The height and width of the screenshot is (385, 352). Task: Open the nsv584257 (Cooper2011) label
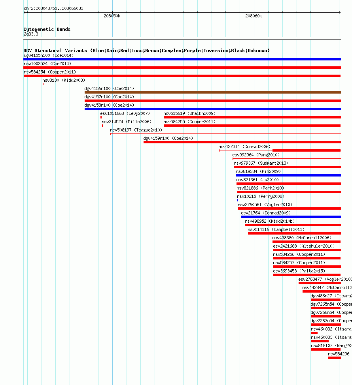coord(299,263)
